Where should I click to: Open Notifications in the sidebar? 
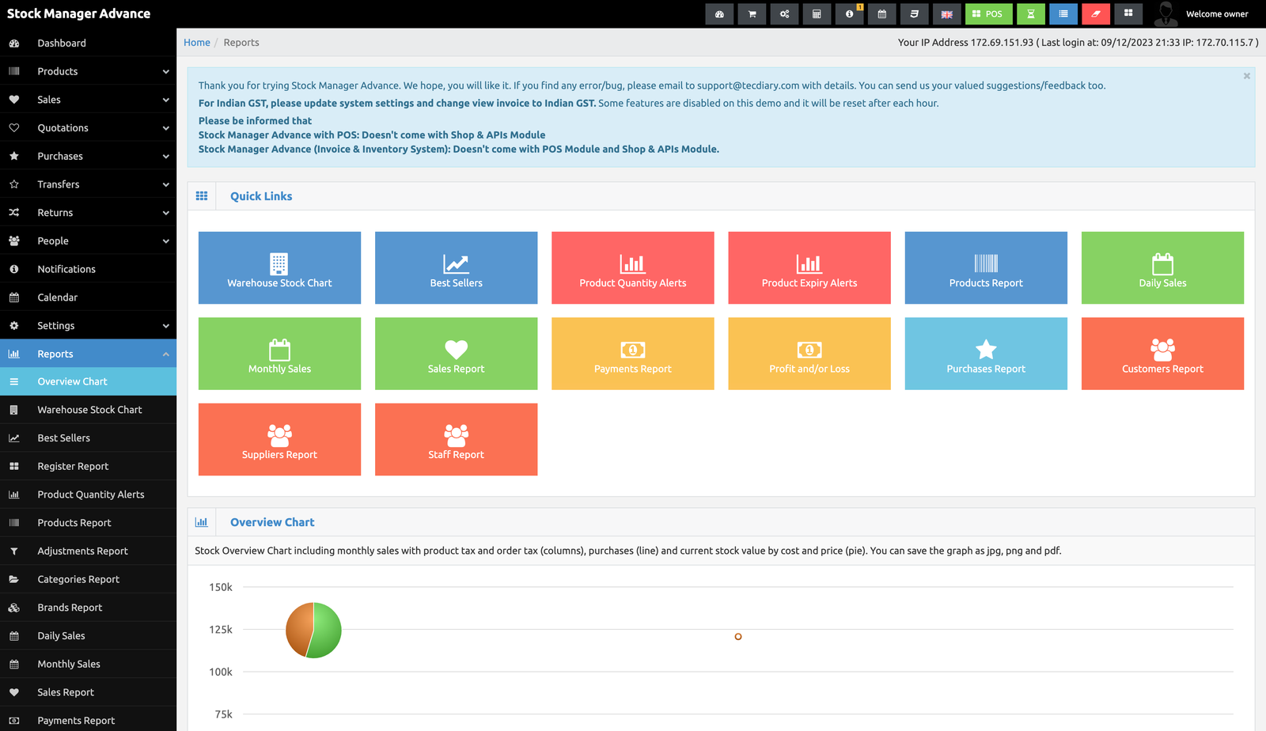(x=88, y=269)
